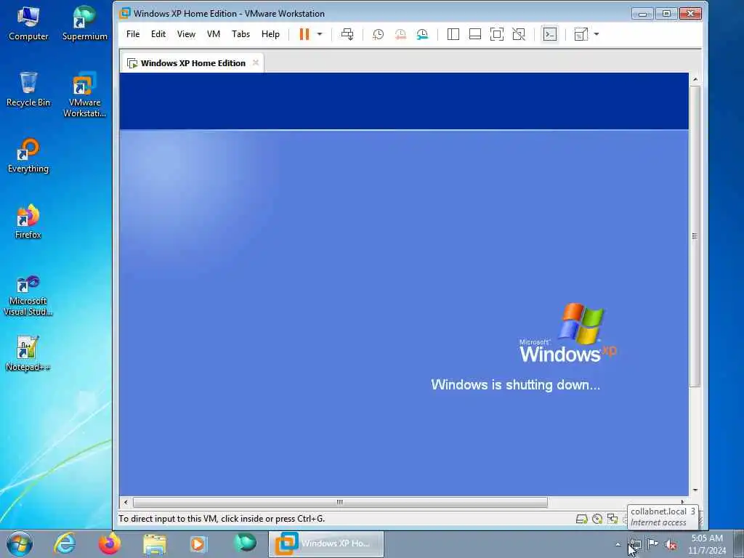Click inside the Windows XP guest screen

coord(404,284)
